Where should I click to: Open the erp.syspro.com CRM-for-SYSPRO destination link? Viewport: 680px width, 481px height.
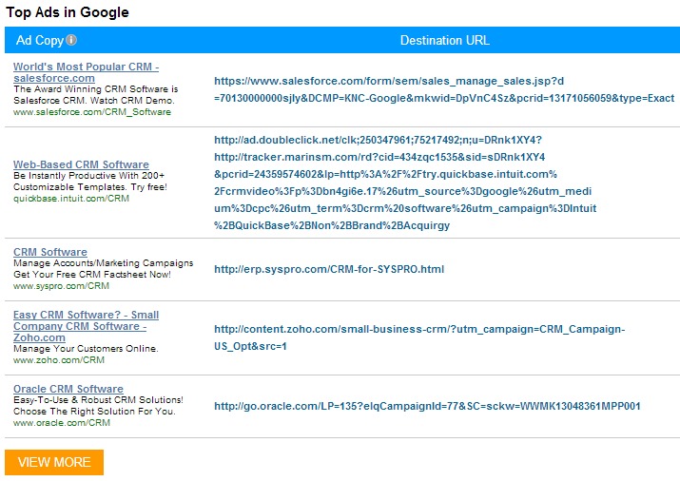tap(329, 269)
